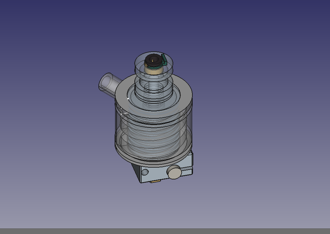Select the gold tab beneath the base block
330x234 pixels.
click(x=155, y=181)
